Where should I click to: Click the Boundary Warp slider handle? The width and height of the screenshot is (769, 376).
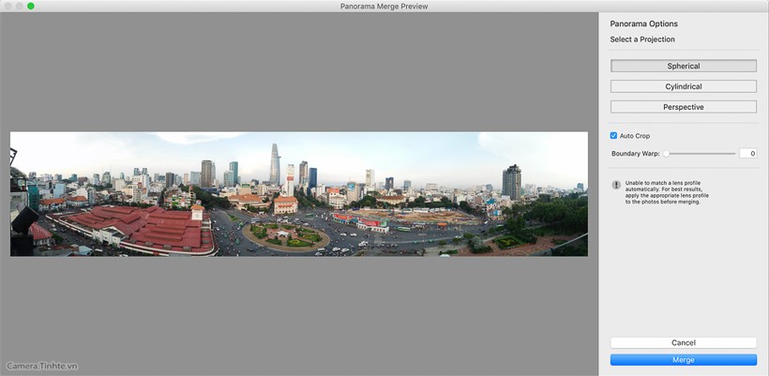pos(667,153)
